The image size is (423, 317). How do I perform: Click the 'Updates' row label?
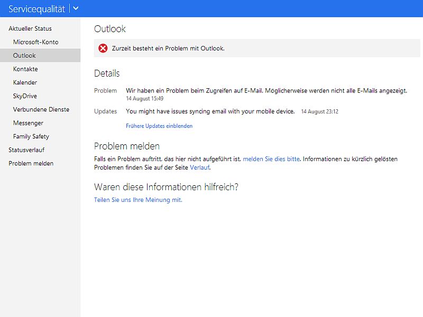click(105, 111)
